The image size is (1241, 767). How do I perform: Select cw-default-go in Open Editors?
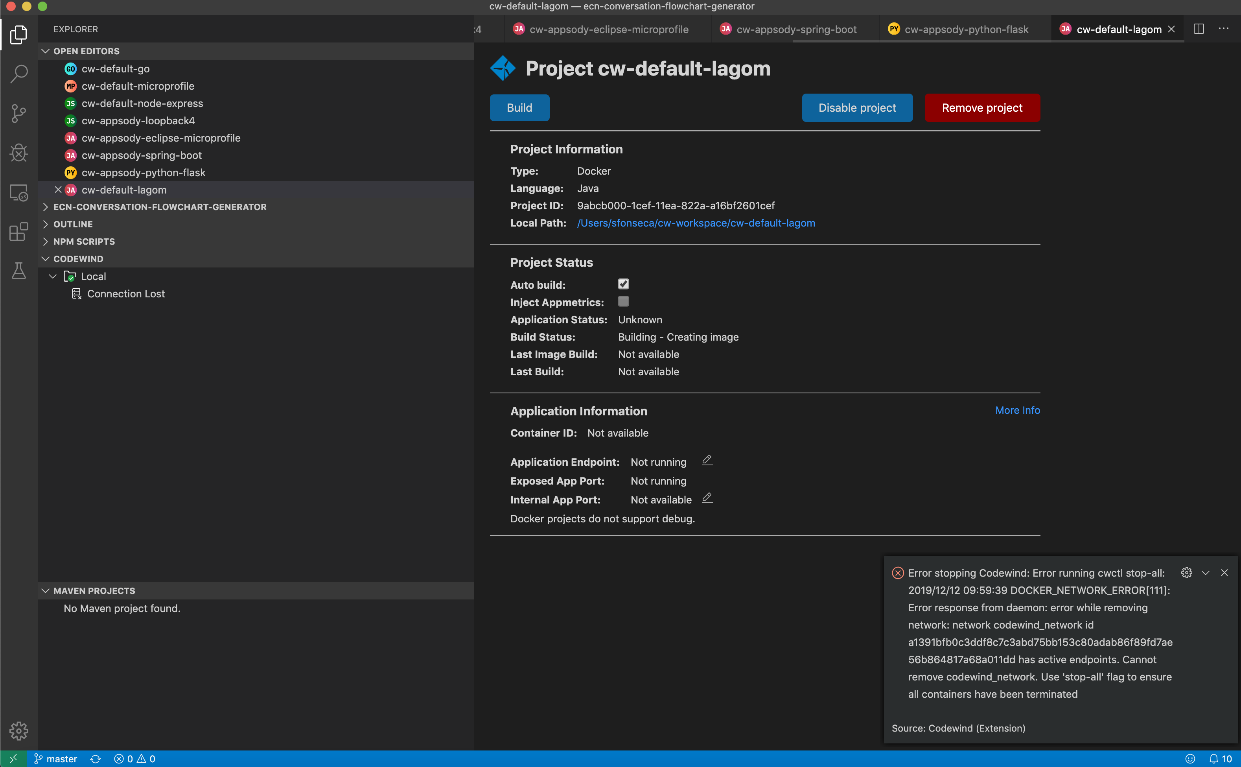point(116,69)
